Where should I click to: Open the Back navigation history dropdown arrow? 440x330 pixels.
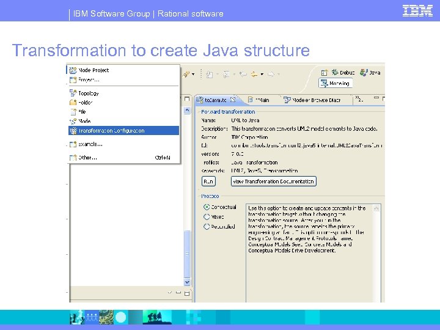pos(262,75)
